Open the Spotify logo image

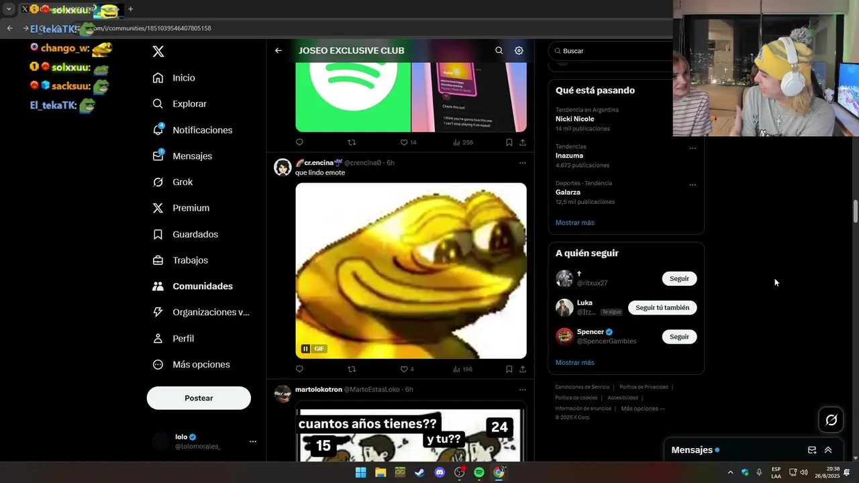(353, 97)
